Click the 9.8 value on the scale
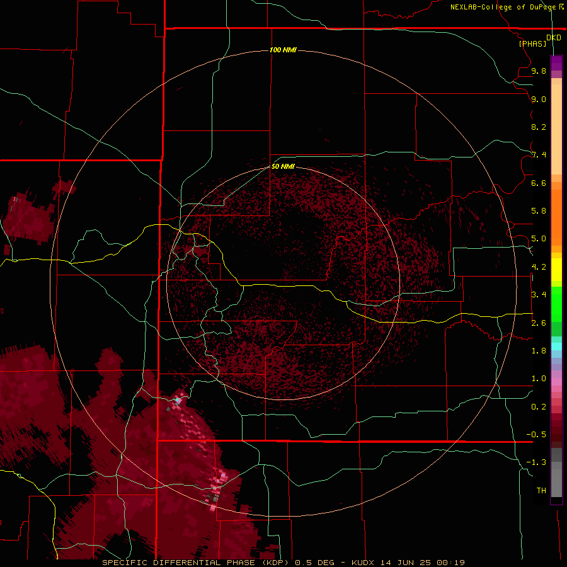 pyautogui.click(x=539, y=71)
